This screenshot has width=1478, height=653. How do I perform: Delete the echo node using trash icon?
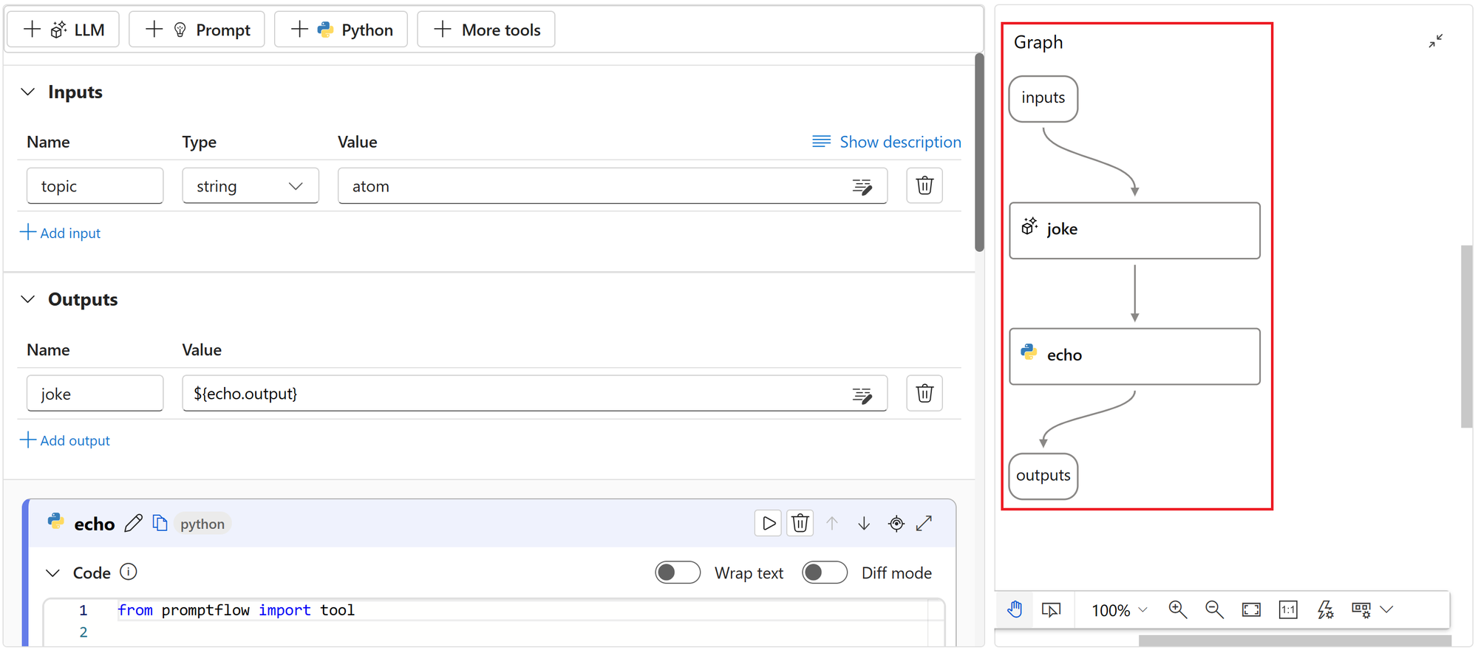click(800, 524)
